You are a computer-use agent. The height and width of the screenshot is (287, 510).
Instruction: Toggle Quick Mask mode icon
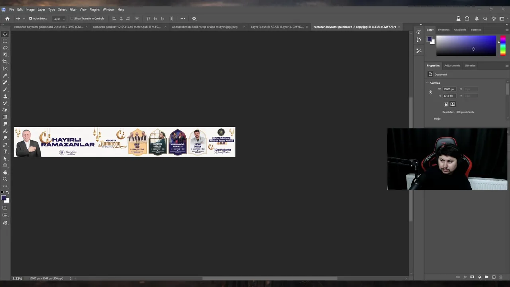click(x=5, y=208)
